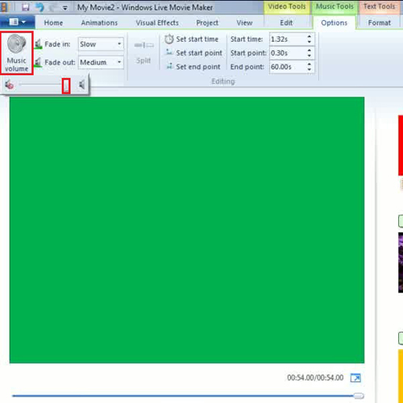Image resolution: width=403 pixels, height=403 pixels.
Task: Click the loud speaker icon on volume popup
Action: pyautogui.click(x=82, y=85)
